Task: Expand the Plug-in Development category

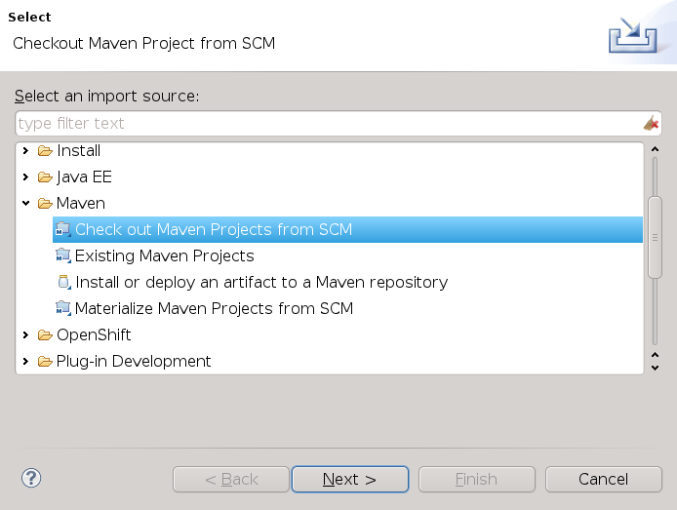Action: coord(26,362)
